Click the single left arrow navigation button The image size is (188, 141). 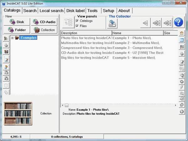point(145,23)
